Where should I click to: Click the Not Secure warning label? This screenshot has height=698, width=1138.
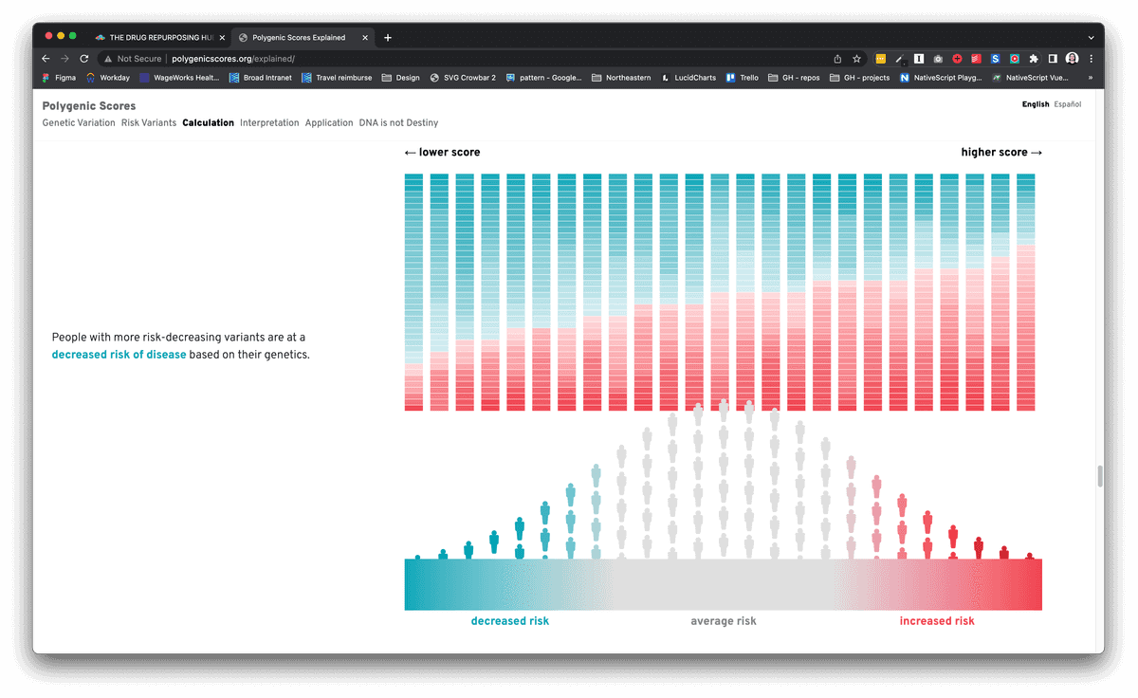pos(132,58)
